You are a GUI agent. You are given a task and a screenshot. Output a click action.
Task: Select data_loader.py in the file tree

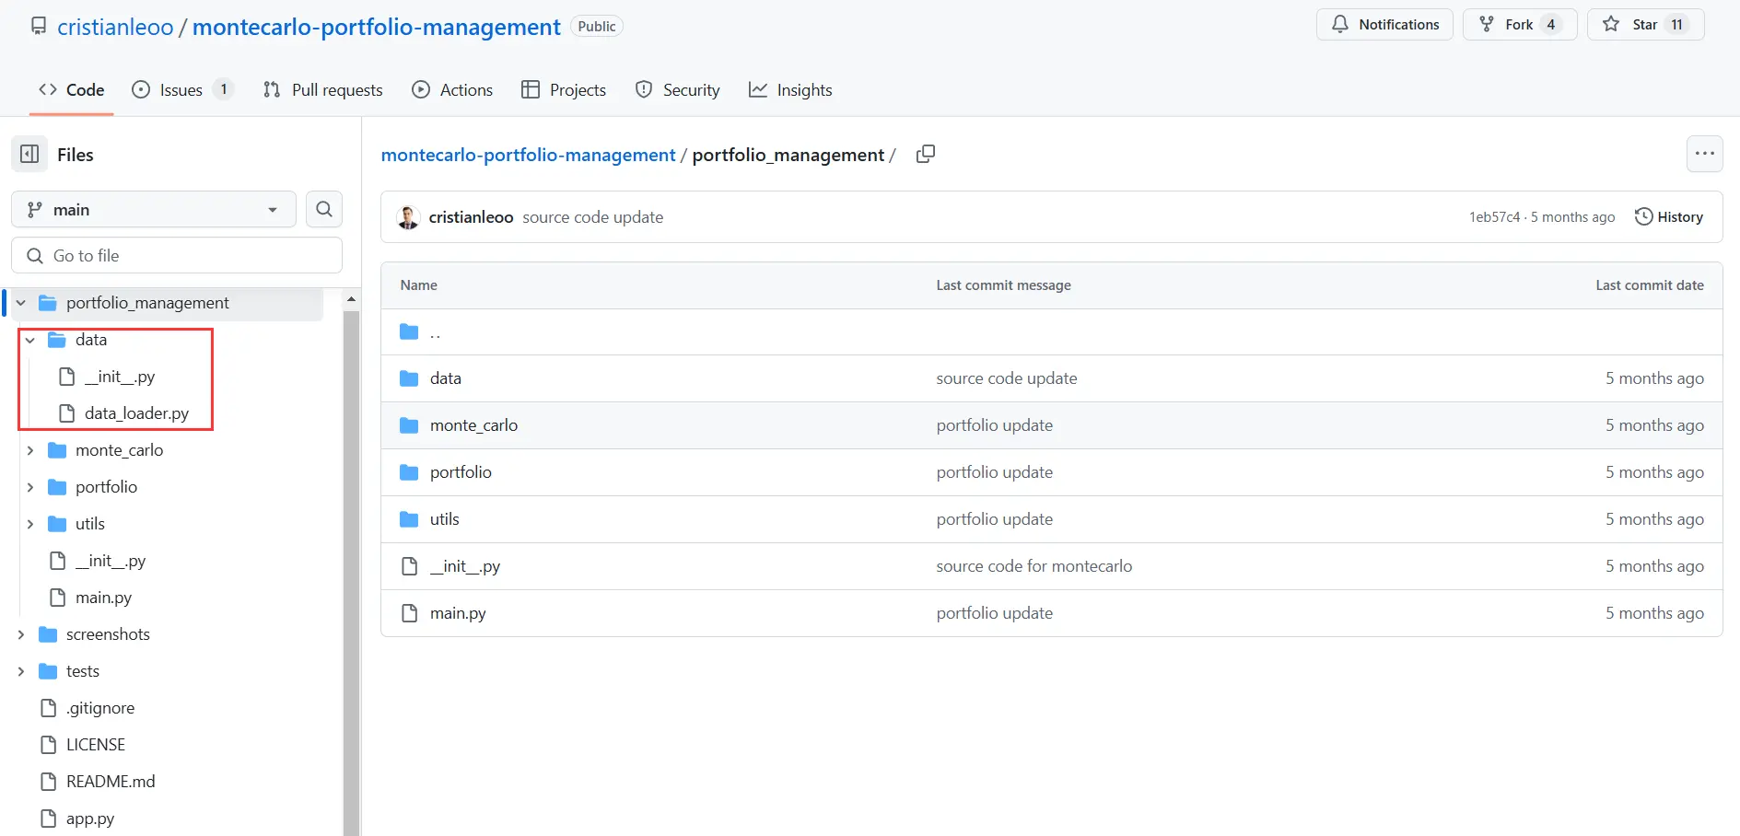[136, 413]
